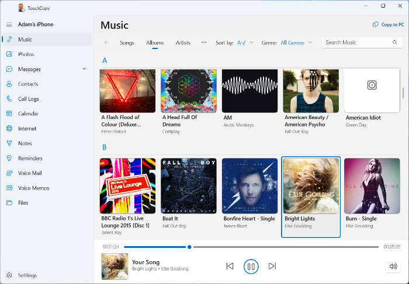The height and width of the screenshot is (284, 409).
Task: Click the Calendar icon in sidebar
Action: point(9,114)
